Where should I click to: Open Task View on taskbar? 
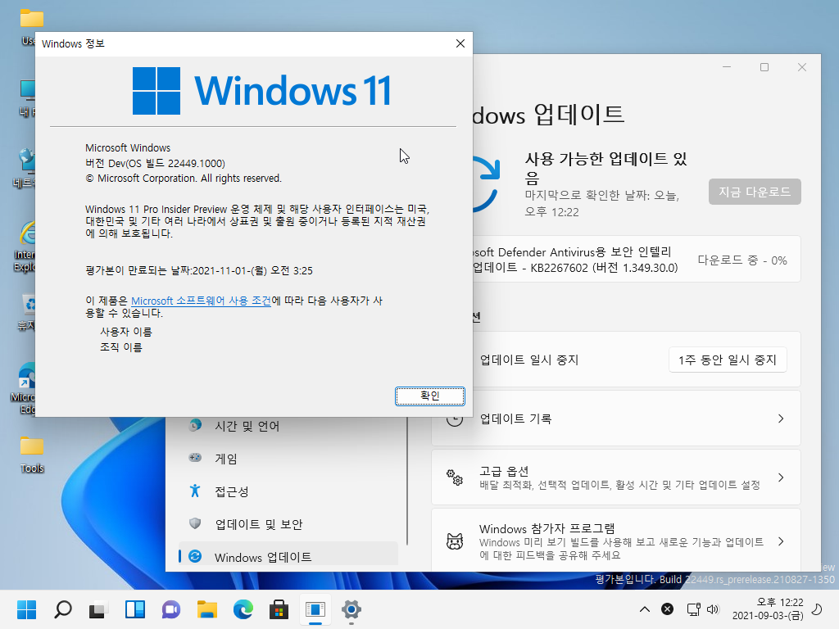[x=98, y=609]
